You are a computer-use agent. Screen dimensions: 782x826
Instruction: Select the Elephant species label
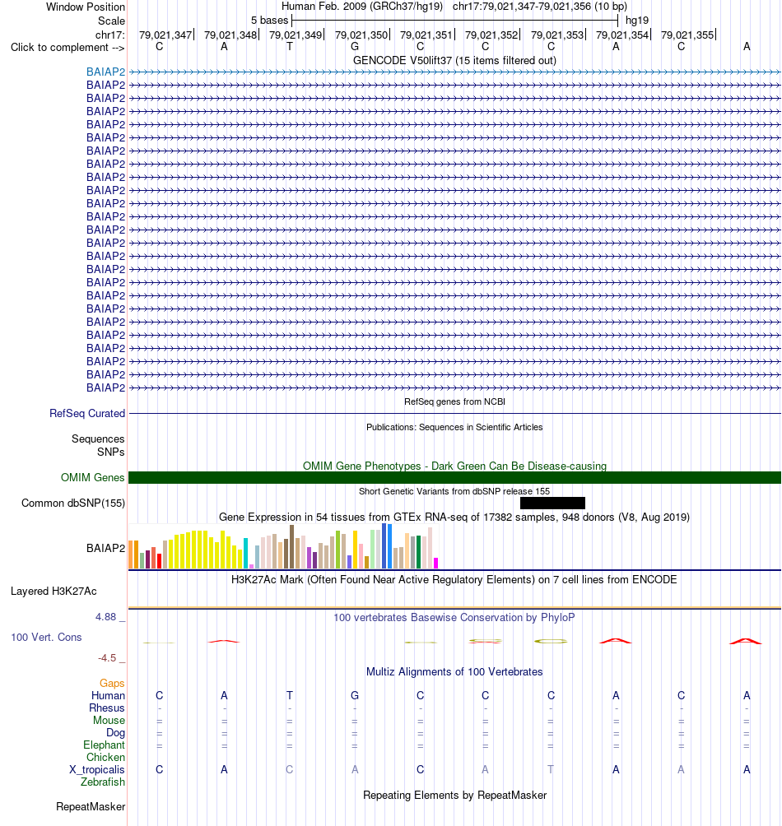click(105, 745)
